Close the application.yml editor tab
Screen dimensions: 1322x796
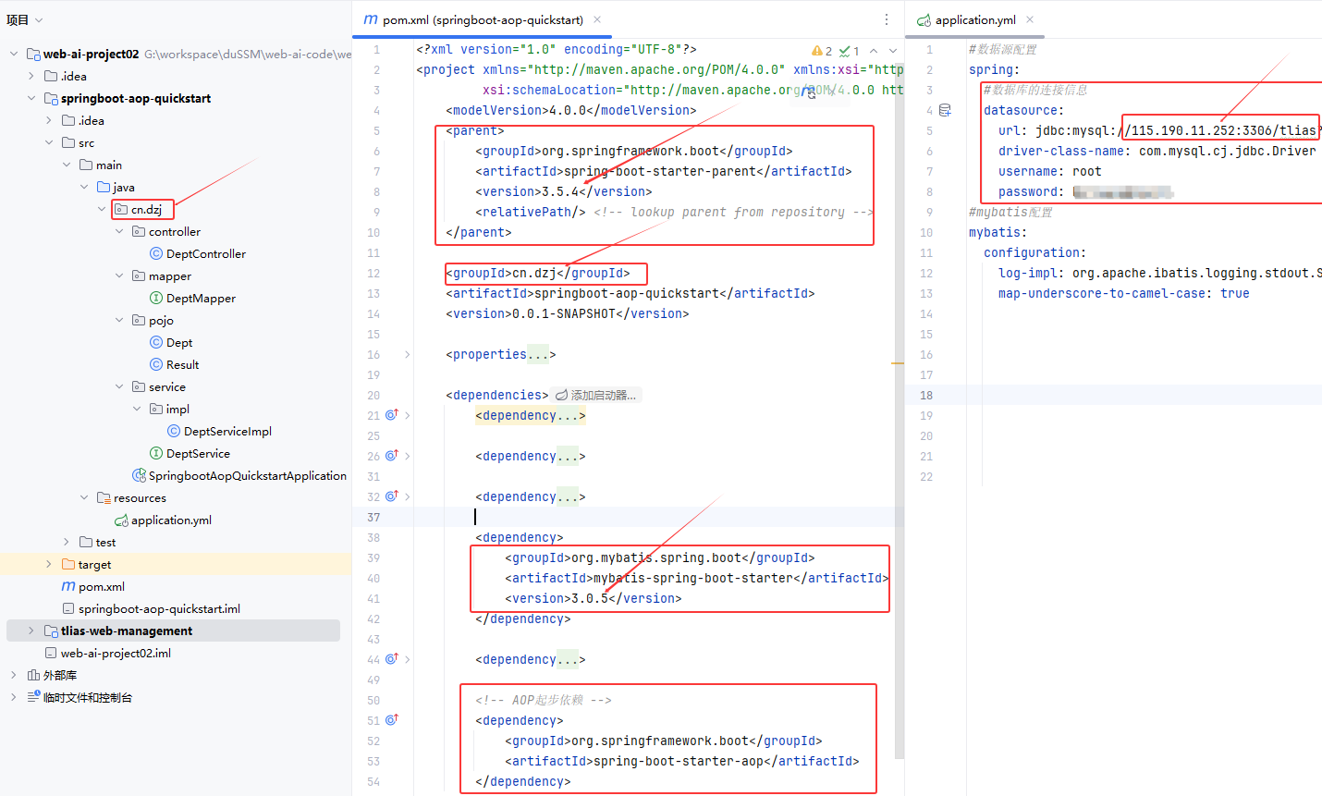pyautogui.click(x=1030, y=19)
